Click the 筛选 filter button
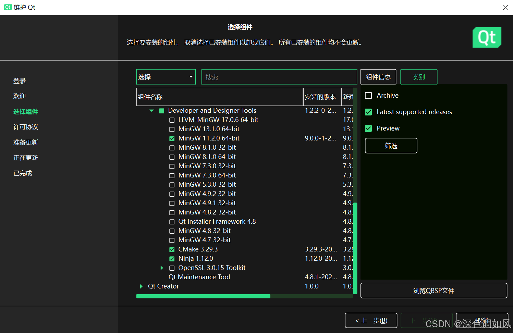The image size is (513, 333). 391,146
